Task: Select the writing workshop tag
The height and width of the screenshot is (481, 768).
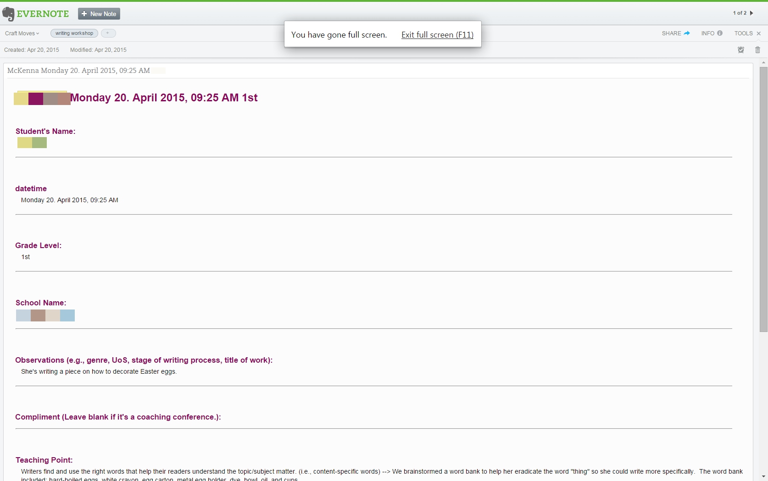Action: pos(74,33)
